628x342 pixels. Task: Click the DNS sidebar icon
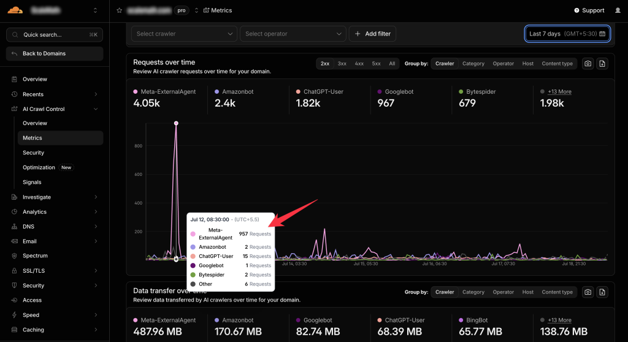15,227
